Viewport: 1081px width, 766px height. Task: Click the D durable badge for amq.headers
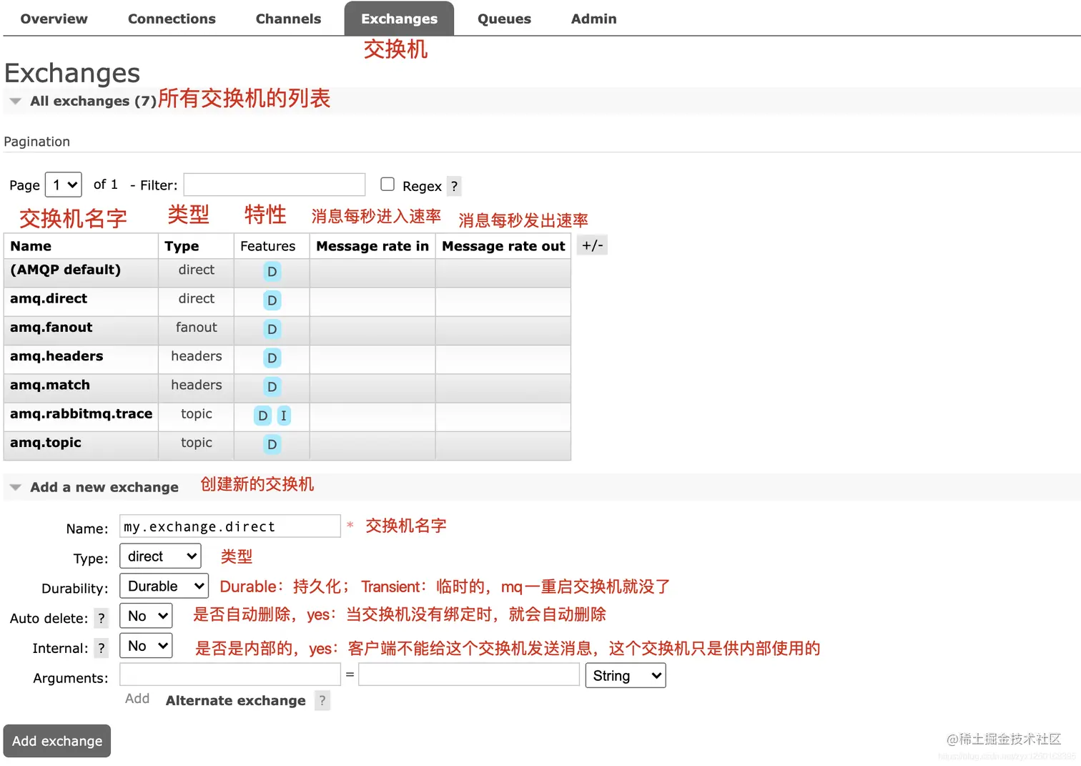coord(272,358)
